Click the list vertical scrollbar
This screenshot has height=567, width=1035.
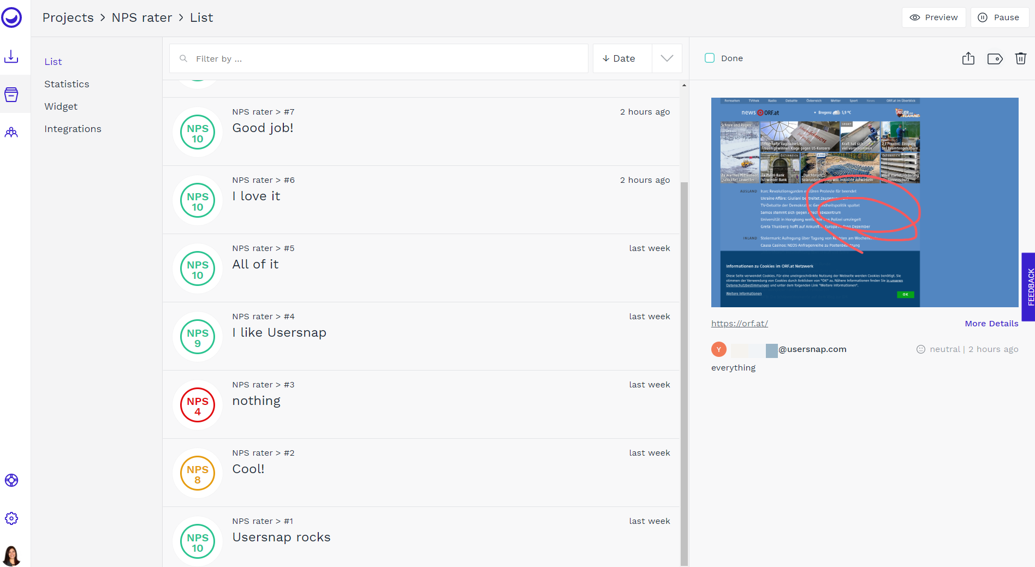684,373
